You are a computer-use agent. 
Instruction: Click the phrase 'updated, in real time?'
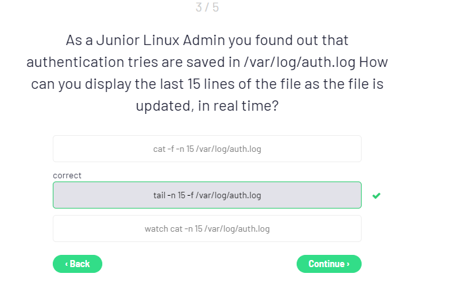pyautogui.click(x=207, y=106)
